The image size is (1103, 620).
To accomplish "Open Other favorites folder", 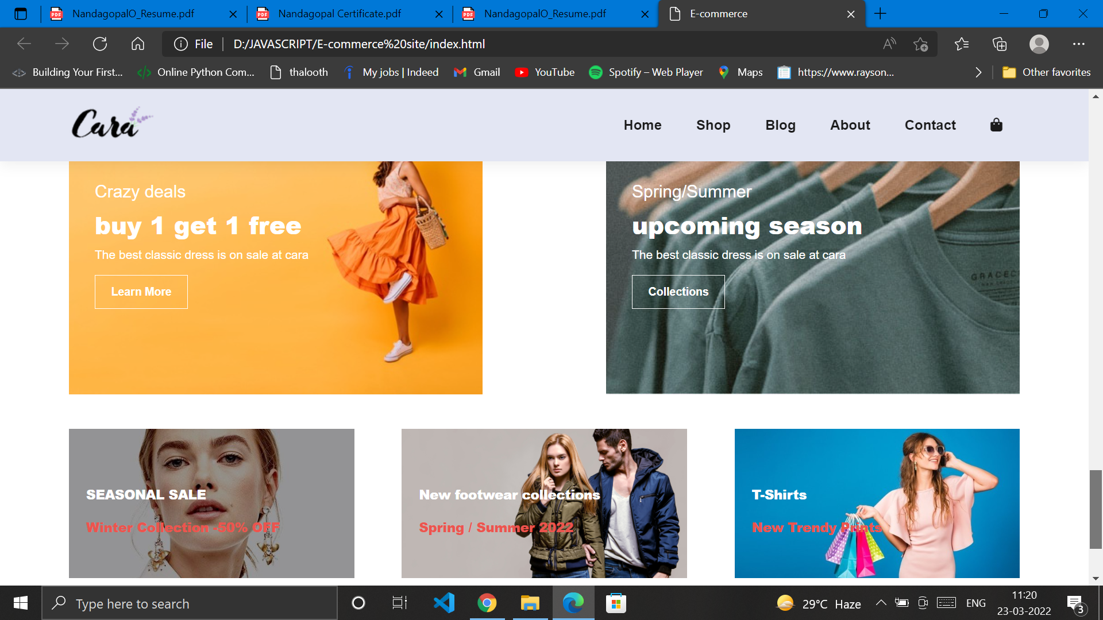I will pos(1046,72).
